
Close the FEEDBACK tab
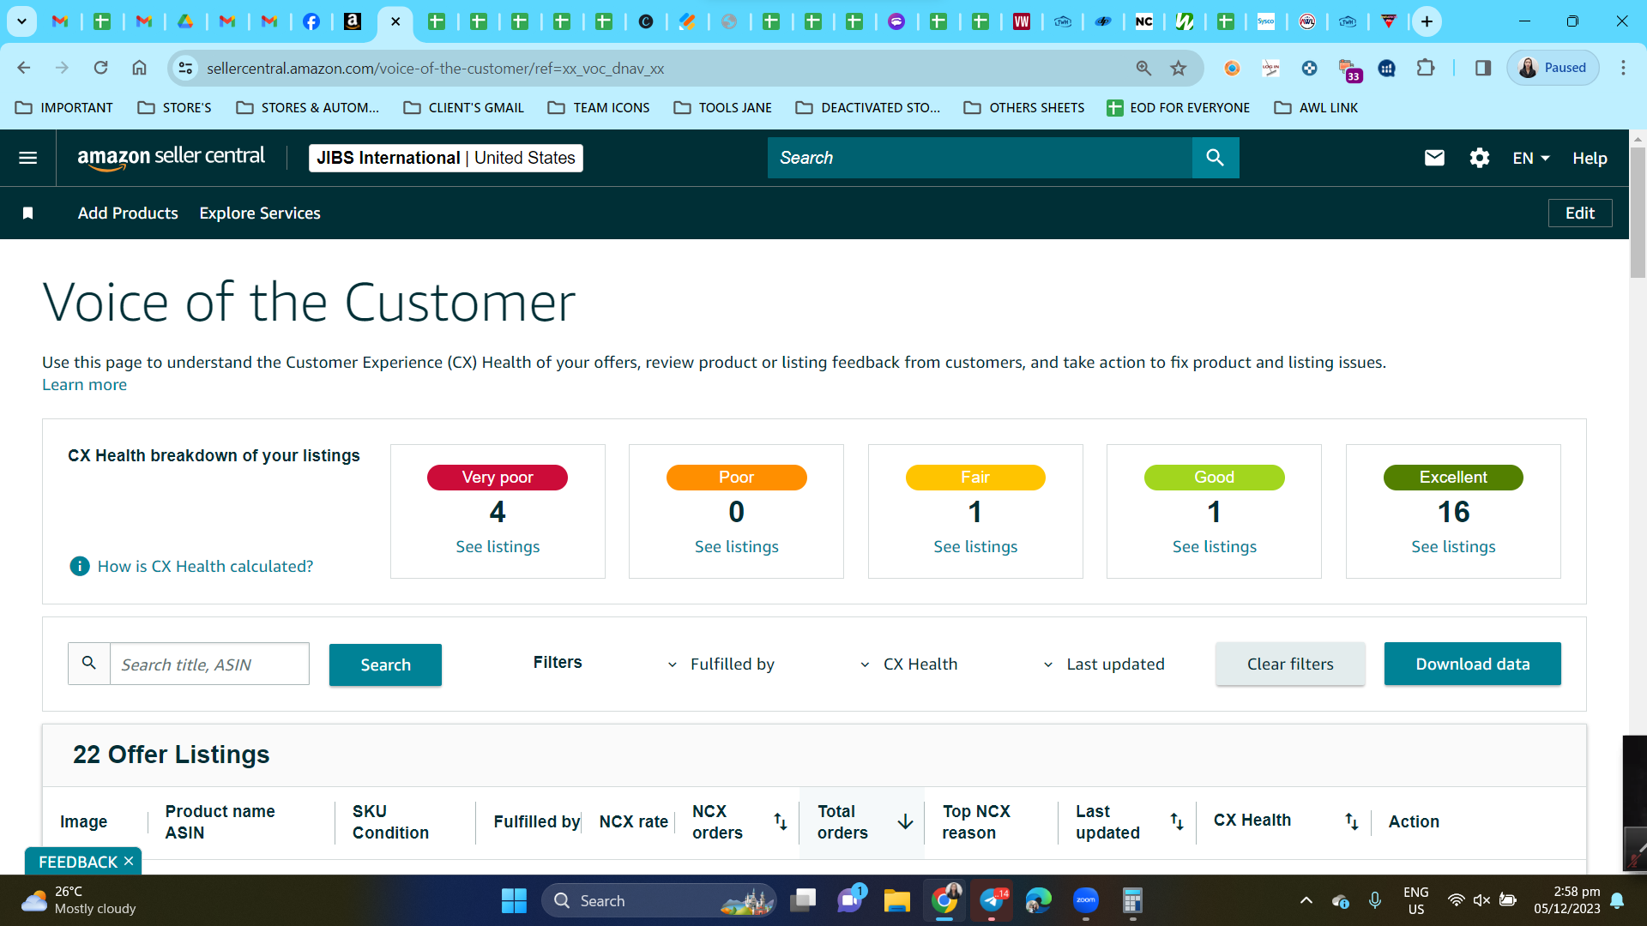(x=129, y=861)
